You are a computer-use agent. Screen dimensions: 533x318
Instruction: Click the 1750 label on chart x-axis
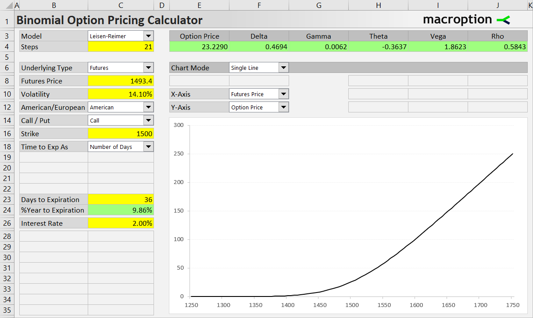pos(512,305)
